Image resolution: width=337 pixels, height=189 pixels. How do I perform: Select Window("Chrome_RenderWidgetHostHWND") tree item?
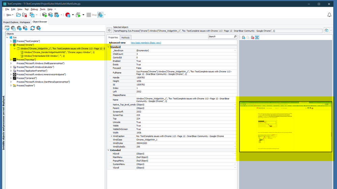[x=59, y=52]
